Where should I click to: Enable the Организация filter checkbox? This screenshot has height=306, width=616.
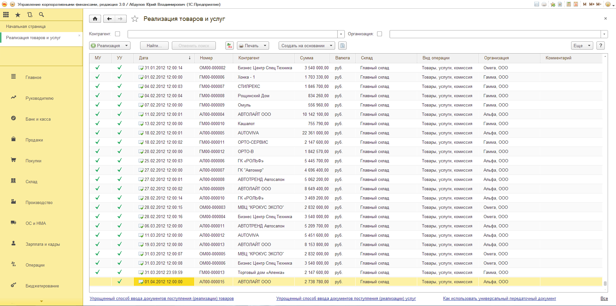coord(380,34)
